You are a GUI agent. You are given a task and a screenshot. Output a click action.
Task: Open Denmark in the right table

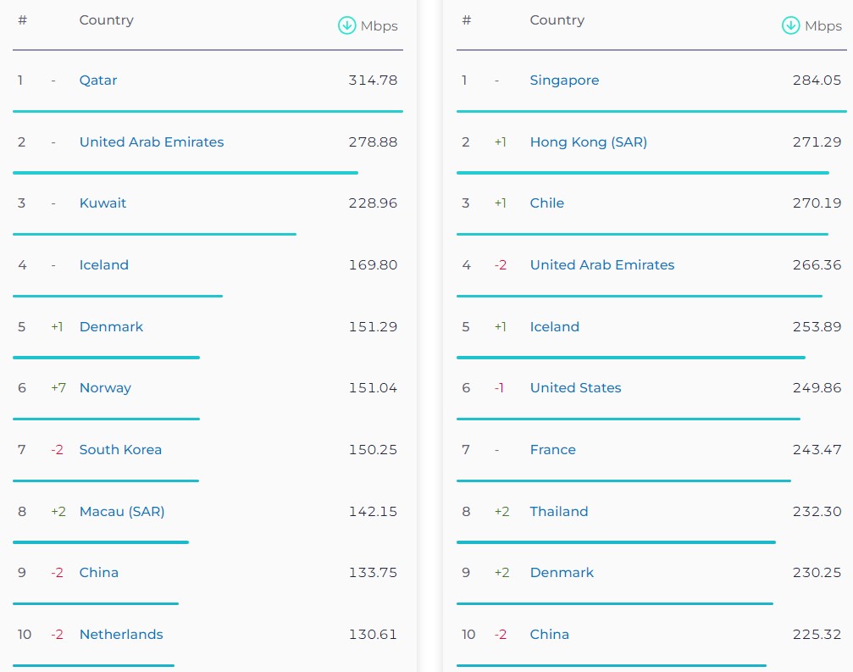562,573
